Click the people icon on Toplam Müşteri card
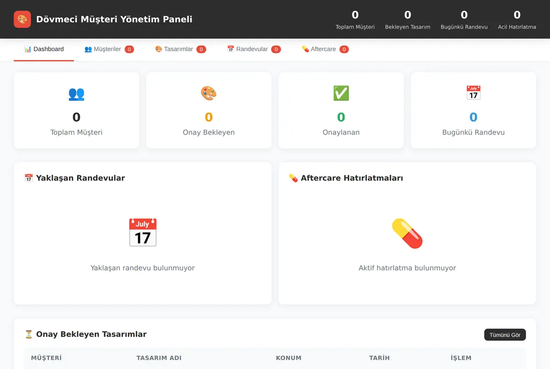This screenshot has width=550, height=369. point(77,93)
